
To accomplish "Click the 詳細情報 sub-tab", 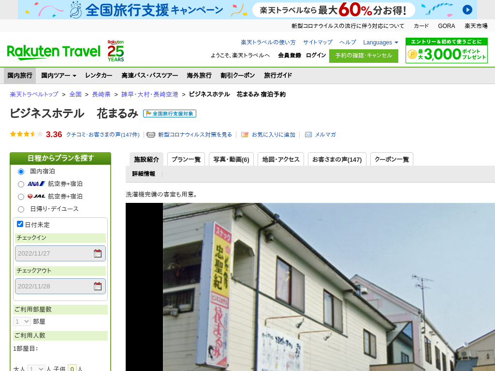I will point(144,174).
